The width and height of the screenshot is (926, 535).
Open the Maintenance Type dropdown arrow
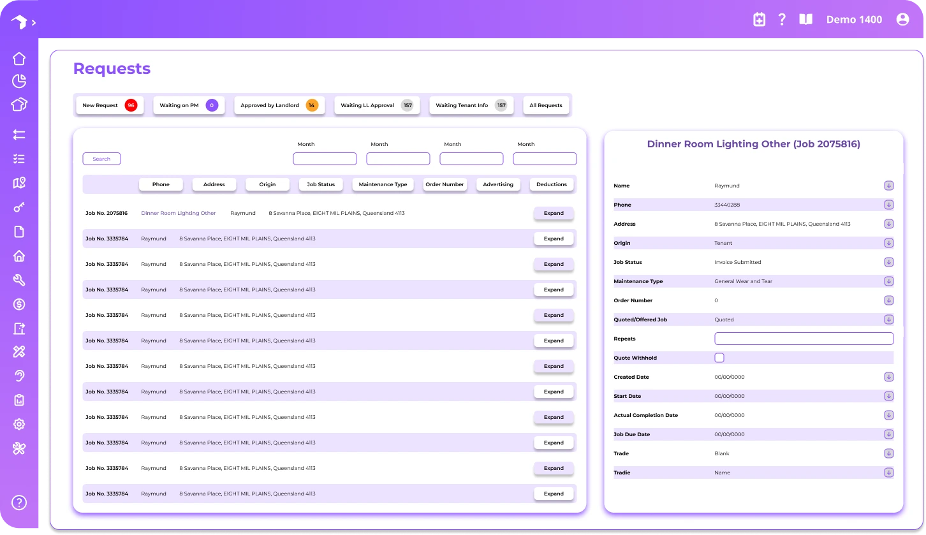coord(888,281)
